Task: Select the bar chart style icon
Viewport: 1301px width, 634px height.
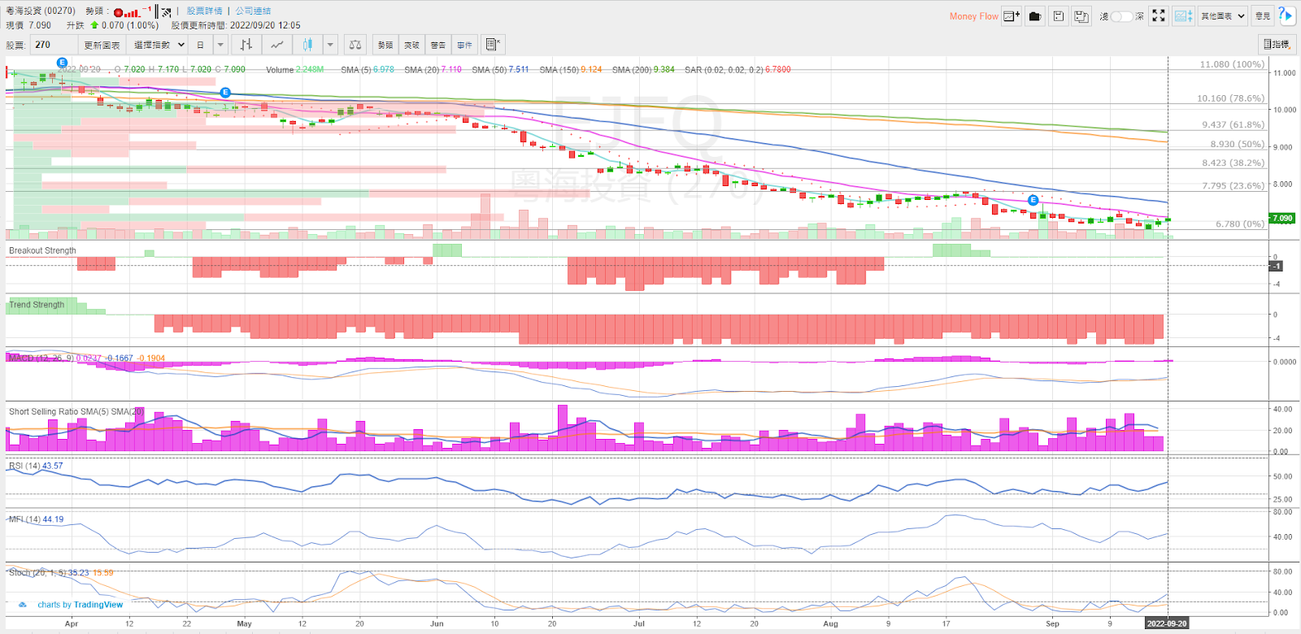Action: (x=246, y=45)
